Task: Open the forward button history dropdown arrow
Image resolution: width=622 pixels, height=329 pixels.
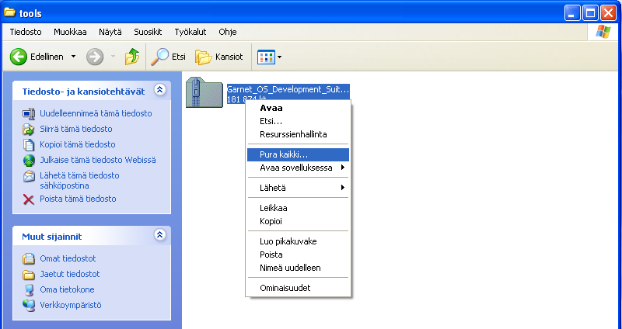Action: point(113,57)
